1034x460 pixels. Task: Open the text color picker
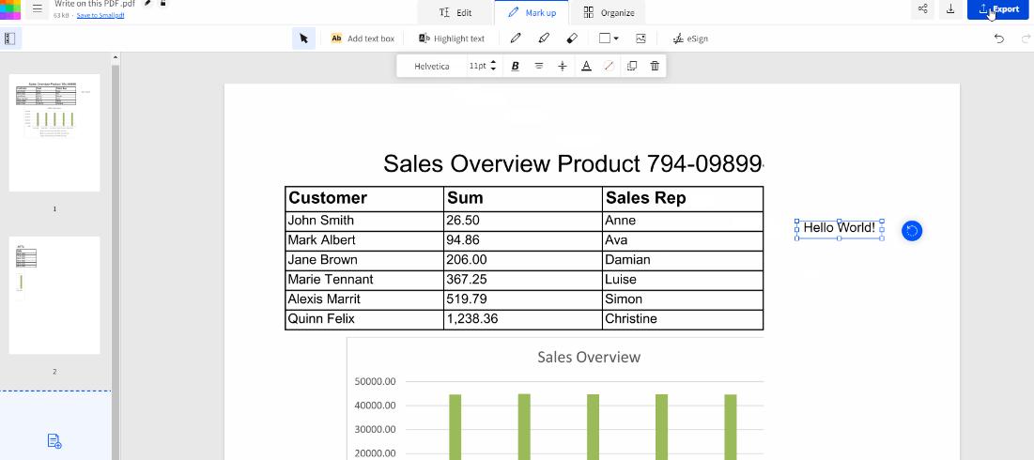pyautogui.click(x=586, y=66)
